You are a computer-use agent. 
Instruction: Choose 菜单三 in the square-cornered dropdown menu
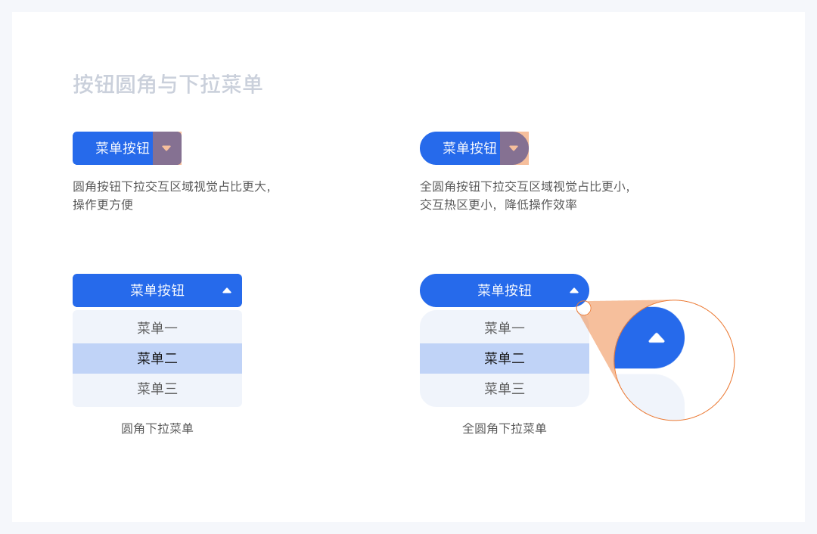[157, 389]
